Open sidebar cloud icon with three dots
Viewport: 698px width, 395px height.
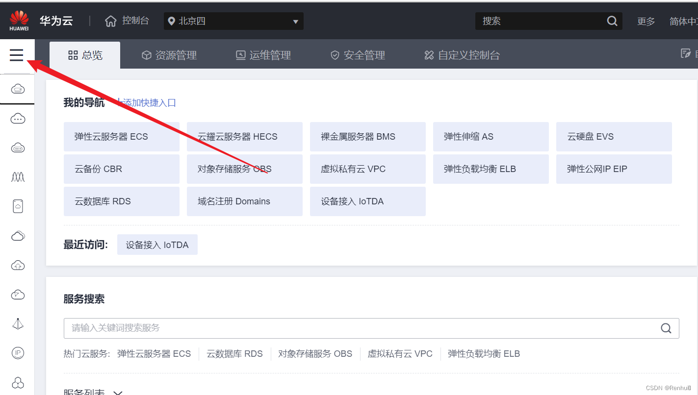(x=18, y=119)
